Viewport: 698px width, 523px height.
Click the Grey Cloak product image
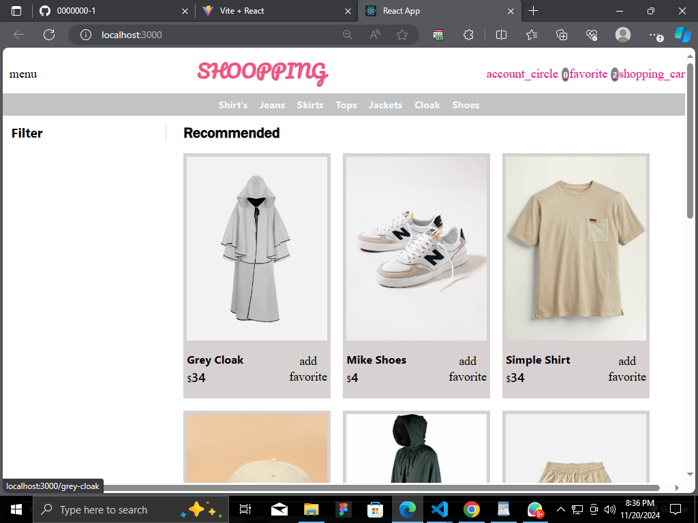click(256, 248)
